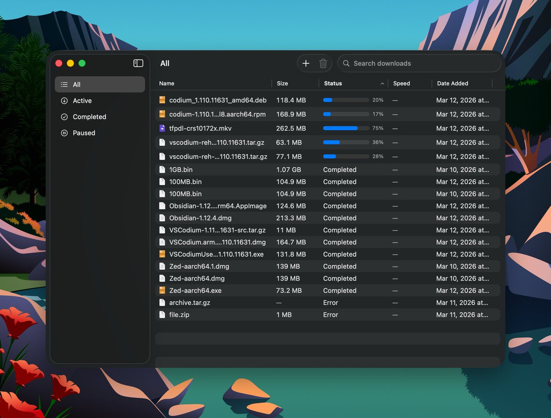
Task: Click file icon of Obsidian AppImage download
Action: [162, 206]
